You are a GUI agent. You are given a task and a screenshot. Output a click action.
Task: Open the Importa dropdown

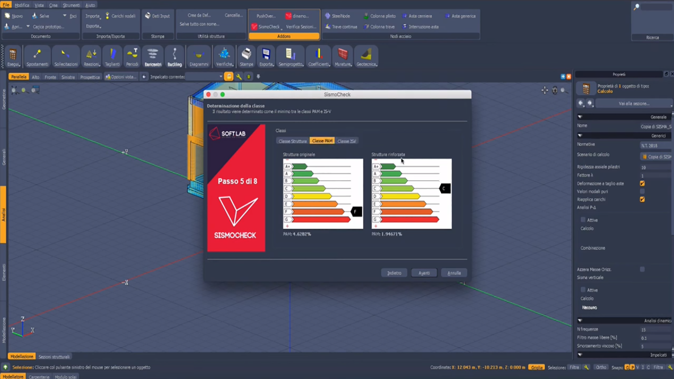click(x=93, y=16)
